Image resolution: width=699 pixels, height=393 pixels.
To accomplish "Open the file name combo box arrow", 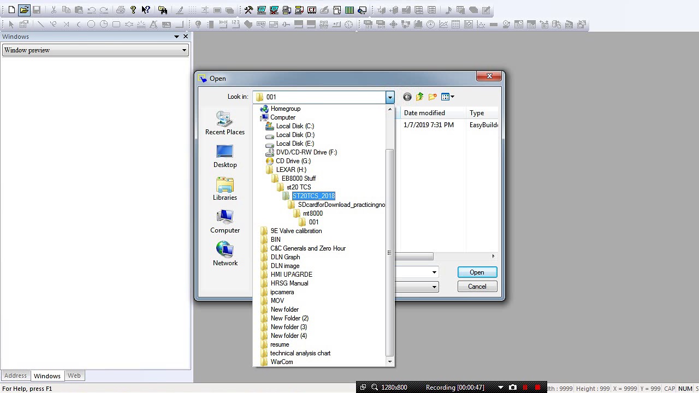I will (434, 272).
